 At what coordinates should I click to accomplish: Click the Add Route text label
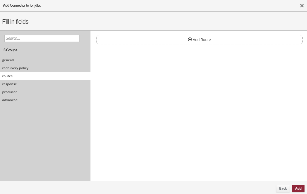pyautogui.click(x=202, y=40)
